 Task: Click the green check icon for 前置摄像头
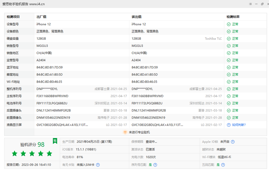pos(229,118)
